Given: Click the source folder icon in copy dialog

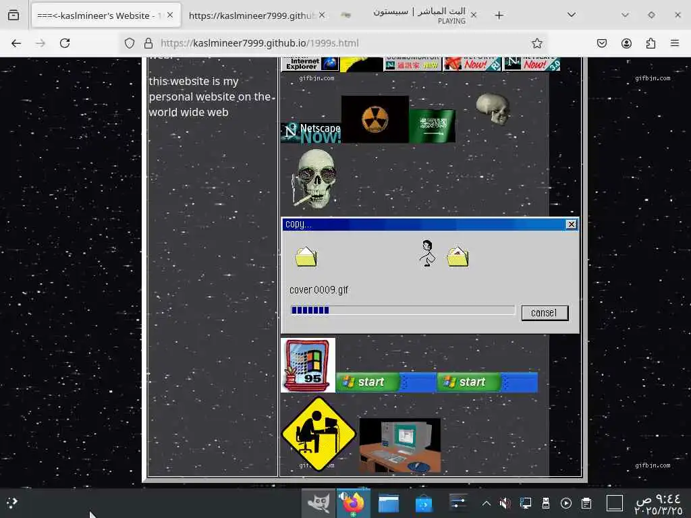Looking at the screenshot, I should coord(306,257).
